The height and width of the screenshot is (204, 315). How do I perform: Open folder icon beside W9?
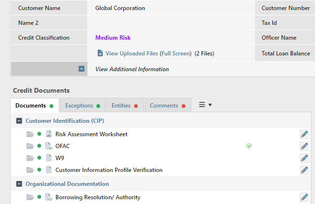pyautogui.click(x=30, y=158)
